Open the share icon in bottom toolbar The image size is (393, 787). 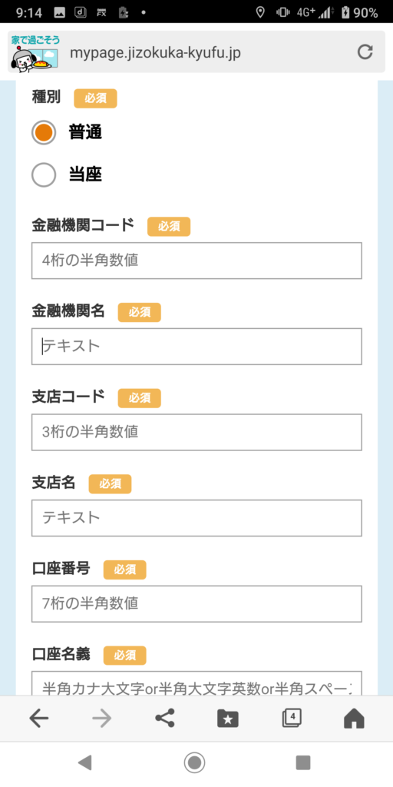[x=165, y=719]
